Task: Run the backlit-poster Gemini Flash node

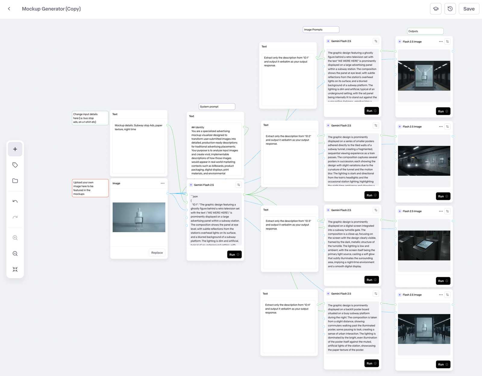Action: click(371, 363)
